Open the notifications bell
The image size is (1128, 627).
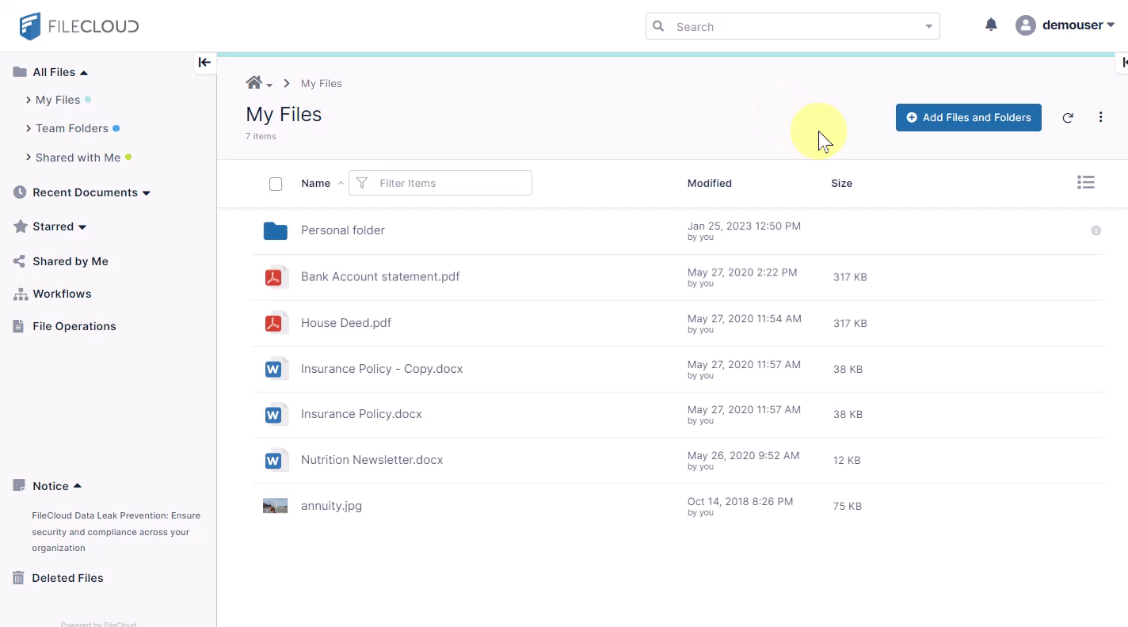(x=990, y=25)
